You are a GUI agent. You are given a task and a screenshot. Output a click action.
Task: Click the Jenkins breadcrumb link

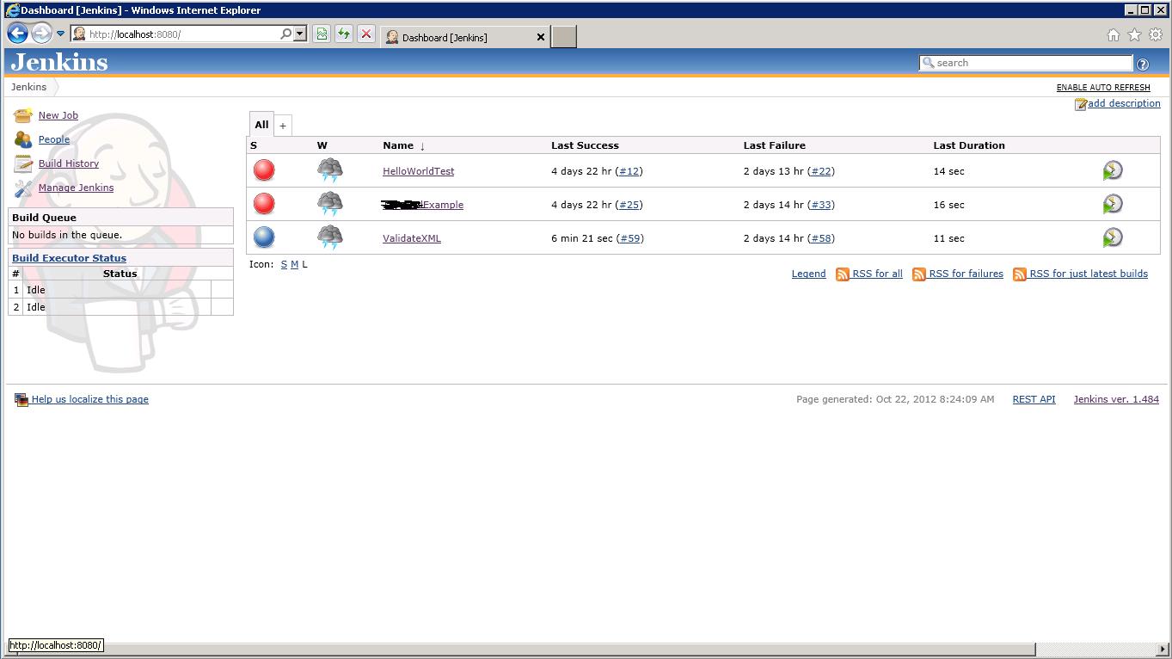click(x=28, y=87)
